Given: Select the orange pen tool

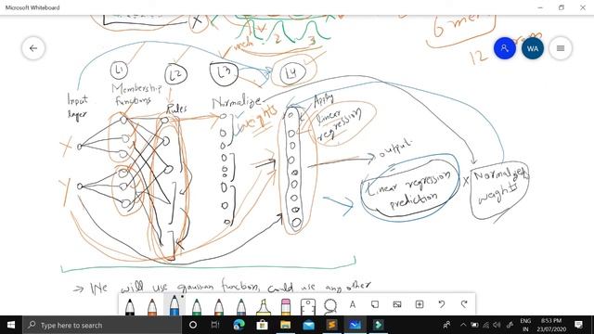Looking at the screenshot, I should click(152, 306).
